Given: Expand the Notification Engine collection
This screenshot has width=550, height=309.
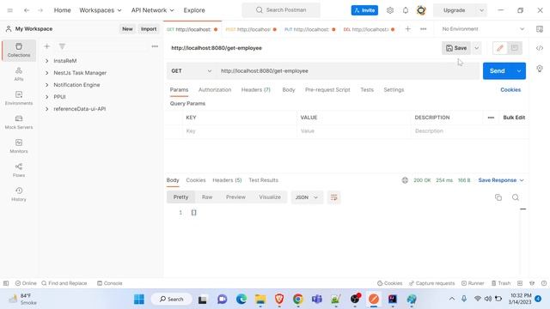Looking at the screenshot, I should point(46,85).
